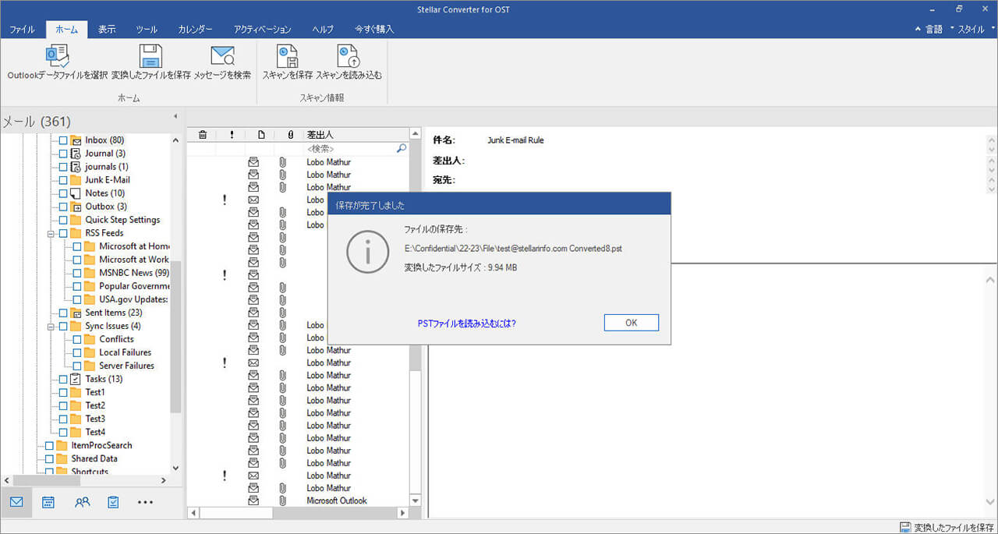Open the ファイル menu tab
Image resolution: width=998 pixels, height=534 pixels.
pos(22,29)
